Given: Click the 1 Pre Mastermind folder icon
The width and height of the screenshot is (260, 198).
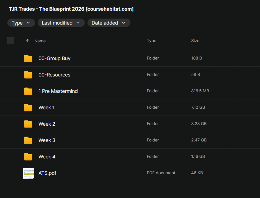Looking at the screenshot, I should [x=28, y=91].
